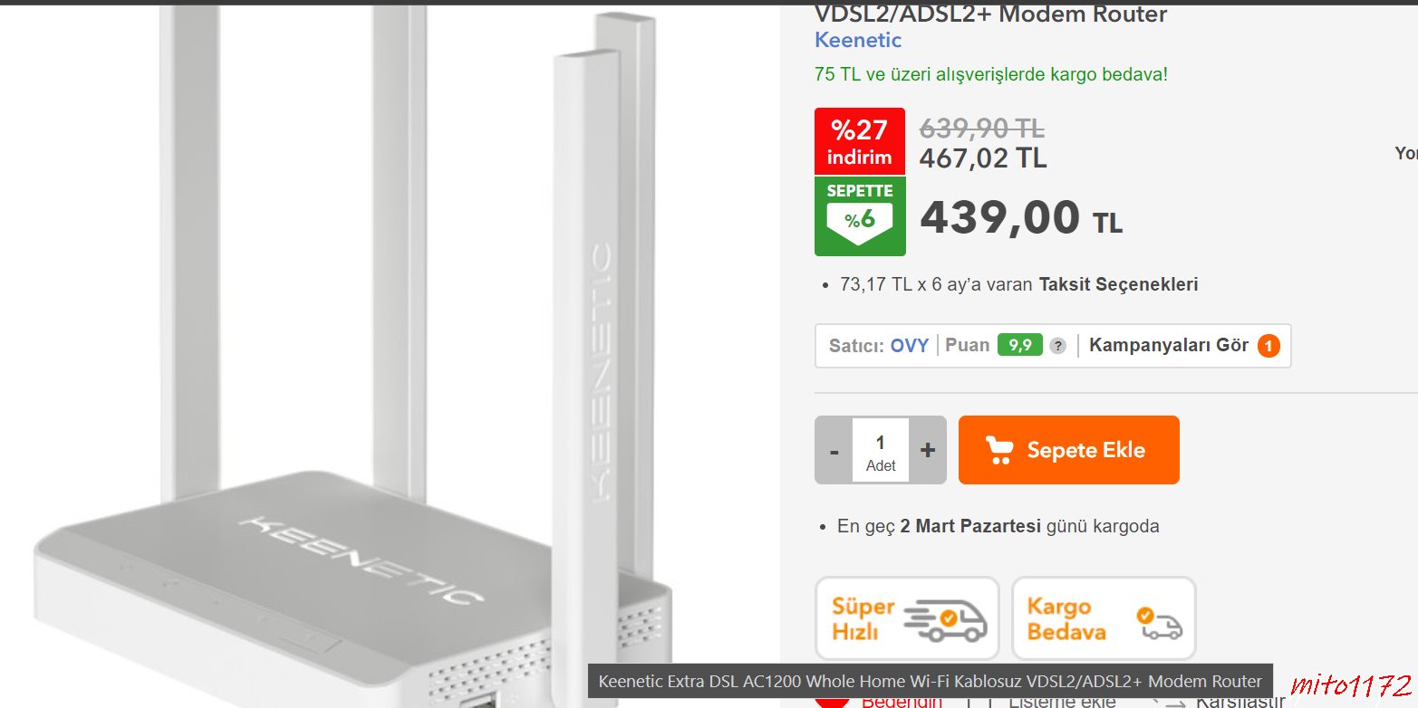This screenshot has width=1418, height=708.
Task: Click the Süper Hızlı delivery truck icon
Action: click(x=945, y=620)
